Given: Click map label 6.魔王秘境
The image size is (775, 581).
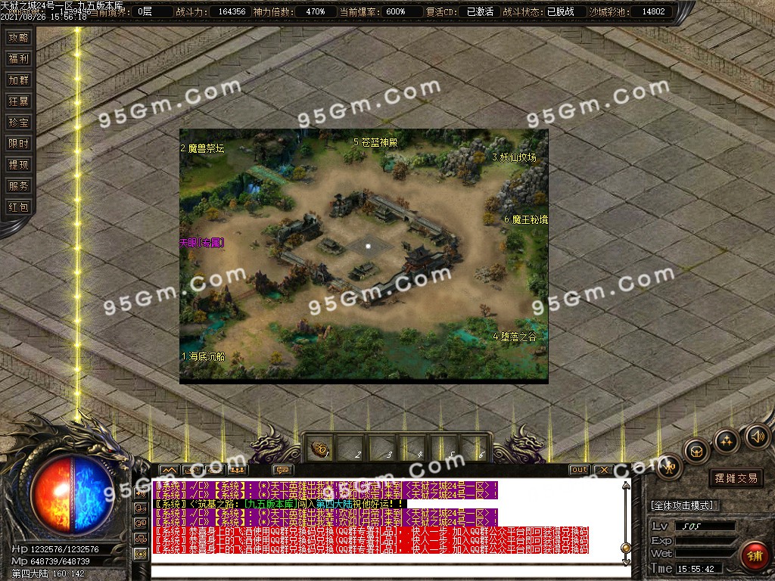Looking at the screenshot, I should tap(526, 219).
